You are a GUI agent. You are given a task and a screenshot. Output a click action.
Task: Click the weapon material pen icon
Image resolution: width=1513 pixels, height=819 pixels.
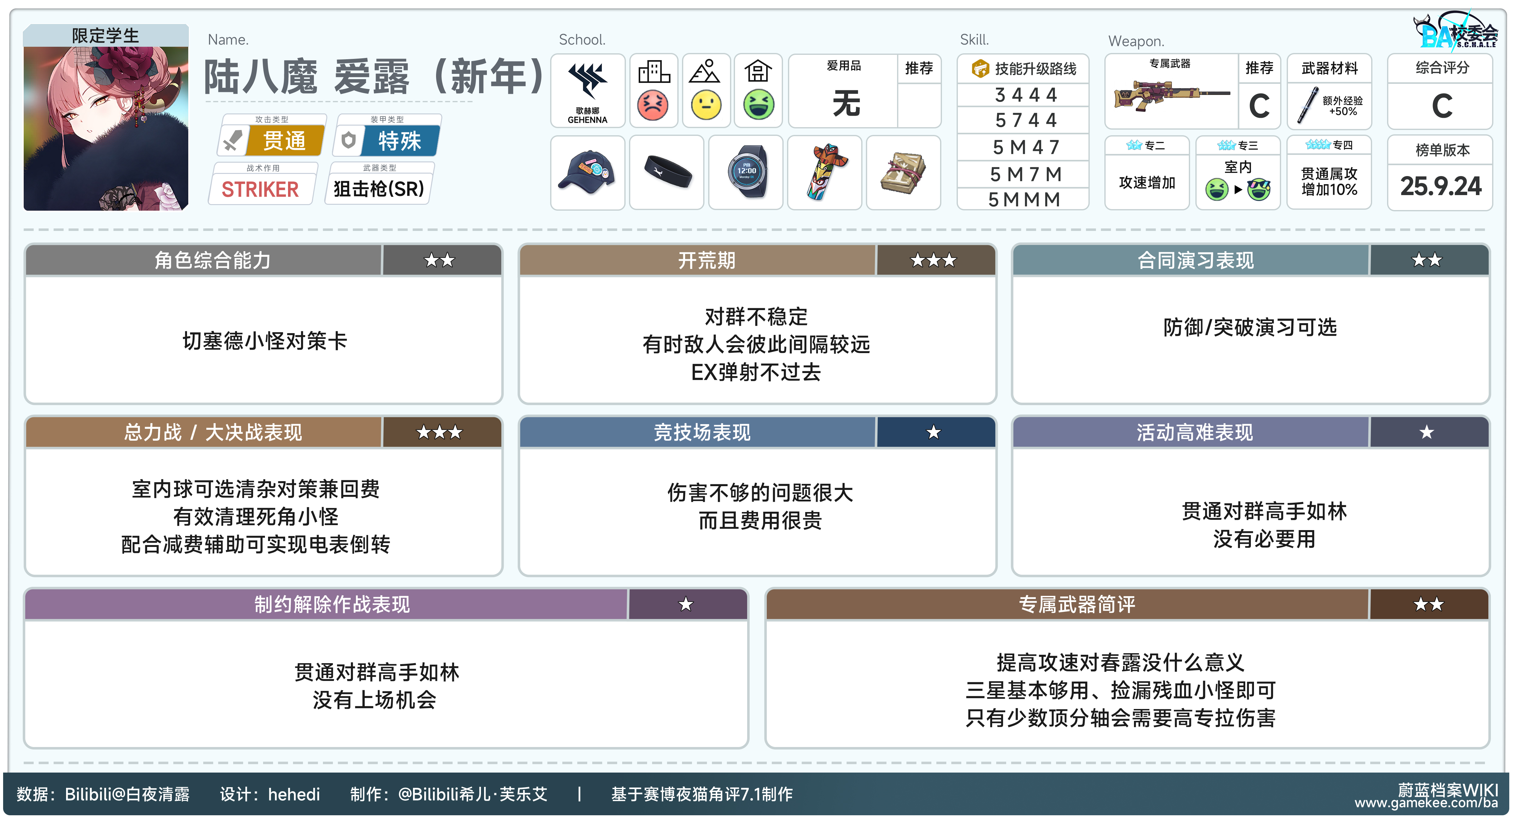[1308, 106]
